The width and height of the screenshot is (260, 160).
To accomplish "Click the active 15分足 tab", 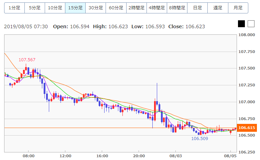I will [75, 8].
